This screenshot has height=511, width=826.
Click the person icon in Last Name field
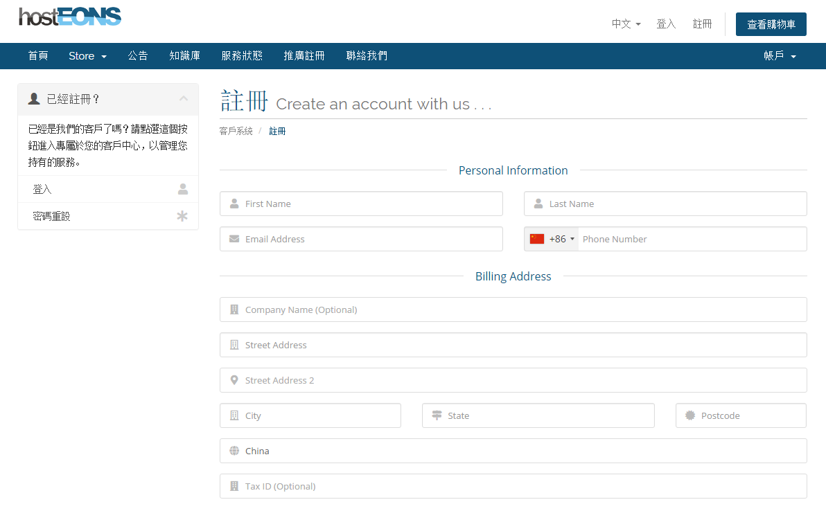pos(538,204)
